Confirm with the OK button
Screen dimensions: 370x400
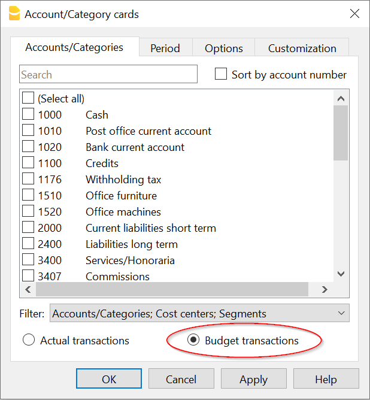[109, 378]
